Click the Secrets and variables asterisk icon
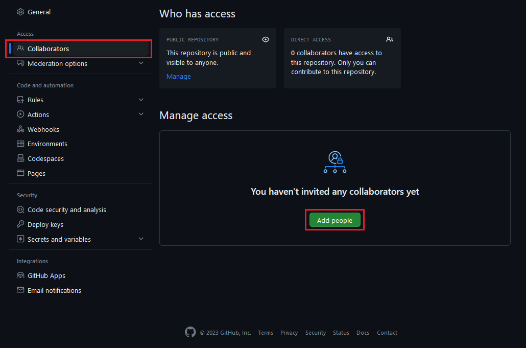 20,239
